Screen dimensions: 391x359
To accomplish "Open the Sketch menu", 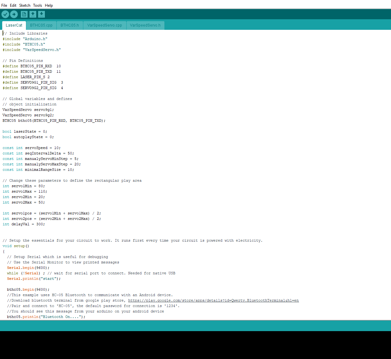I will 24,5.
